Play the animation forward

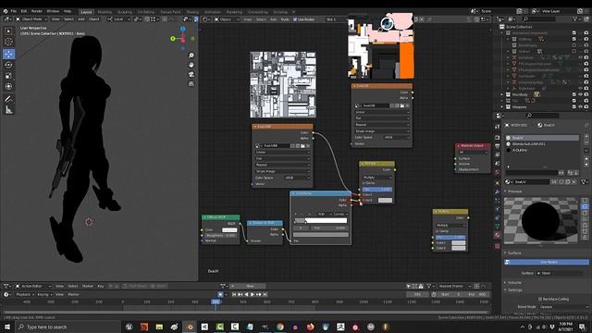point(253,294)
